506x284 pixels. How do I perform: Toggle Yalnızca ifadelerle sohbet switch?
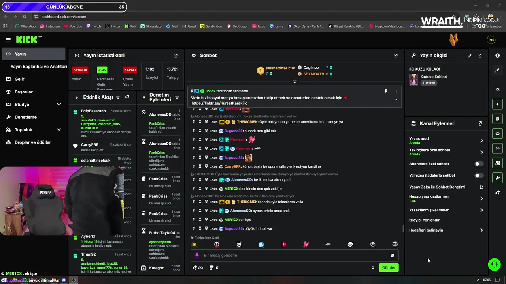point(479,176)
